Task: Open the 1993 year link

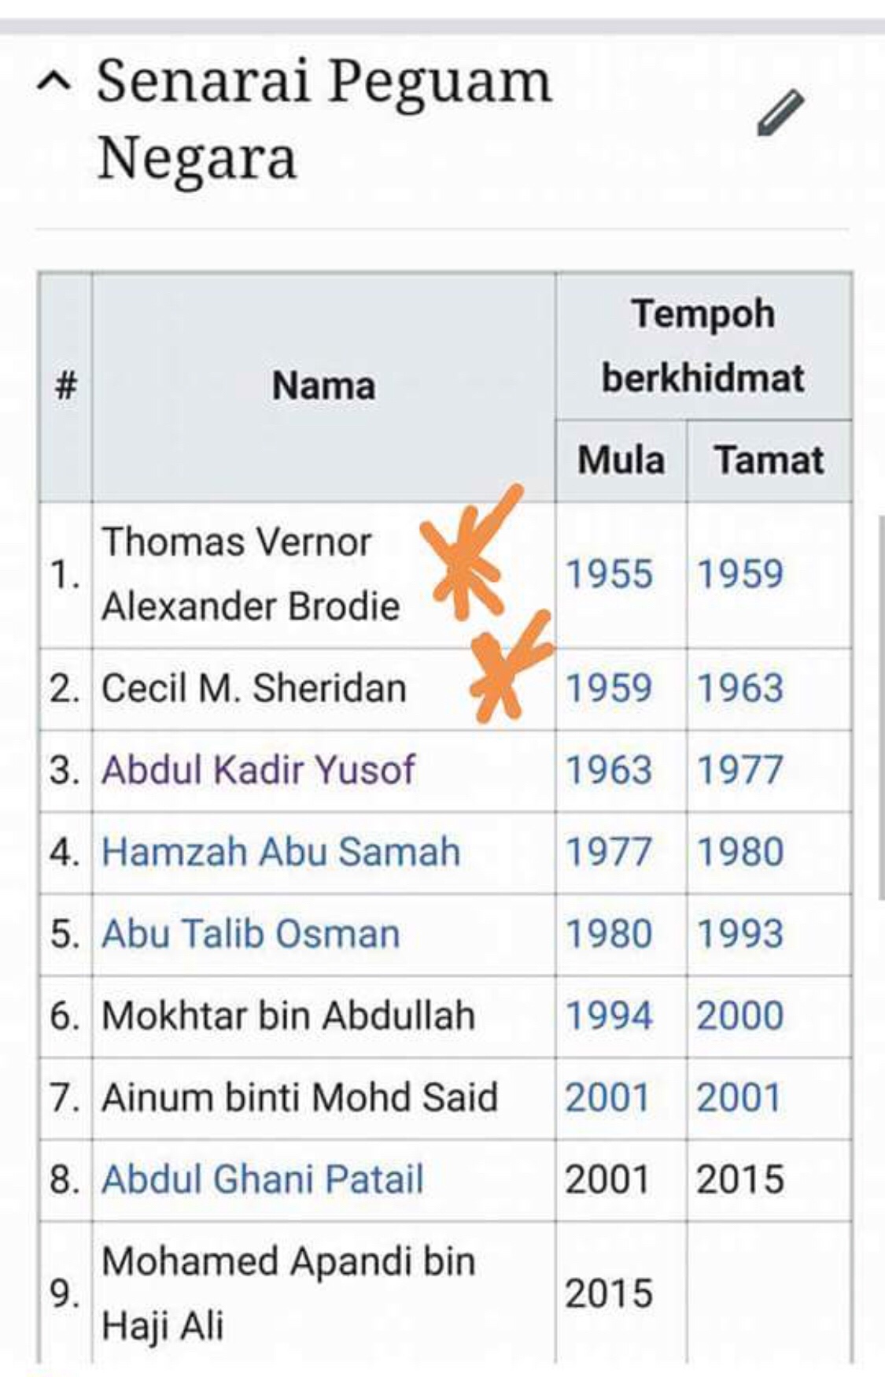Action: click(740, 934)
